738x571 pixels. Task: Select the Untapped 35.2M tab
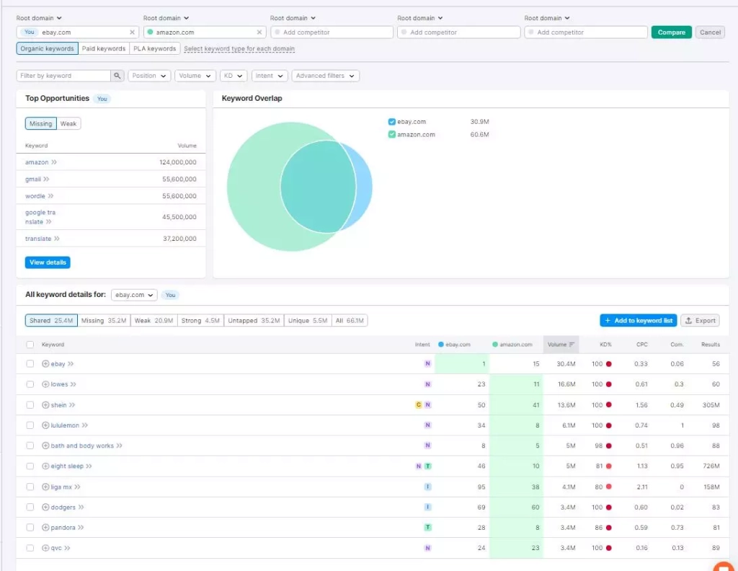pos(254,321)
